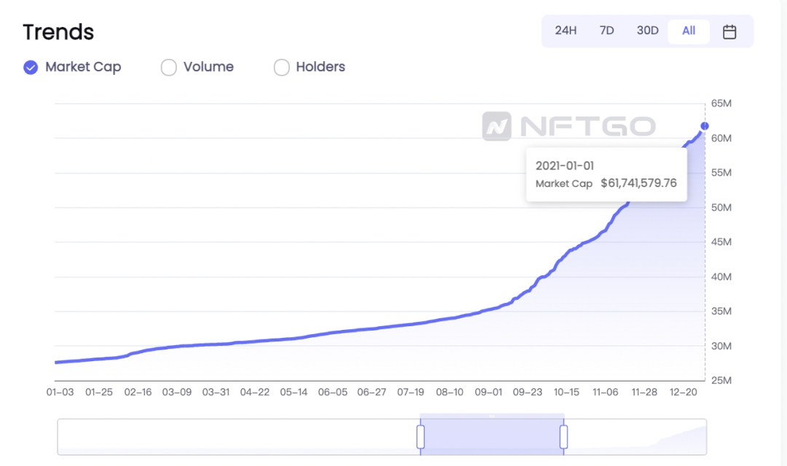Click the 2021-01-01 tooltip box
The height and width of the screenshot is (466, 787).
pos(606,175)
